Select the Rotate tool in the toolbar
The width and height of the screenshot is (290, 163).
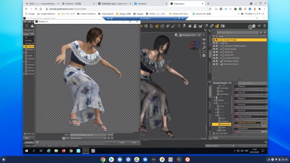[x=162, y=26]
